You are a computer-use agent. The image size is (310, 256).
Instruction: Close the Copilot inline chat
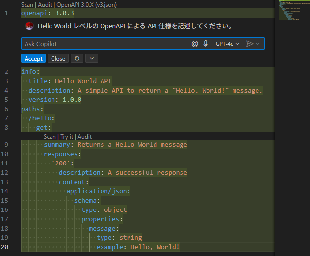click(58, 59)
